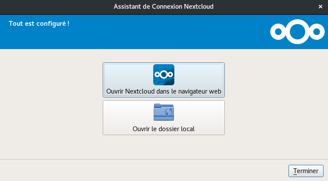The height and width of the screenshot is (181, 328).
Task: Click the sync arrows on the folder icon
Action: tap(168, 113)
